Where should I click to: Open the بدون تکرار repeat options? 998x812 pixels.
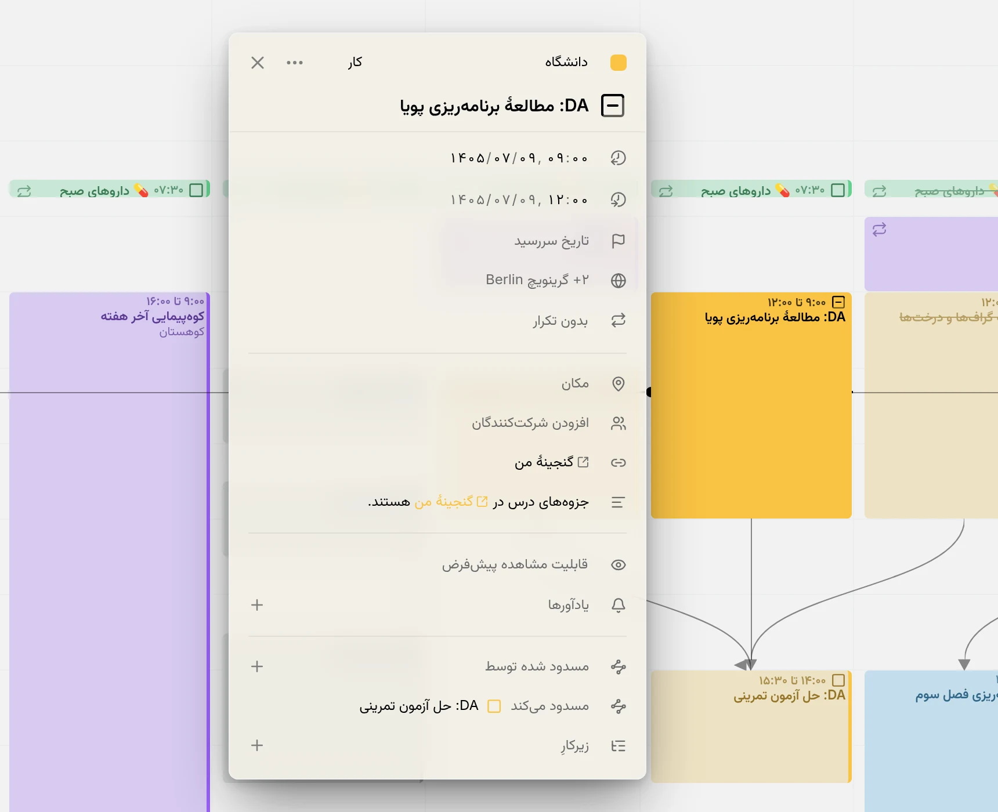[561, 321]
